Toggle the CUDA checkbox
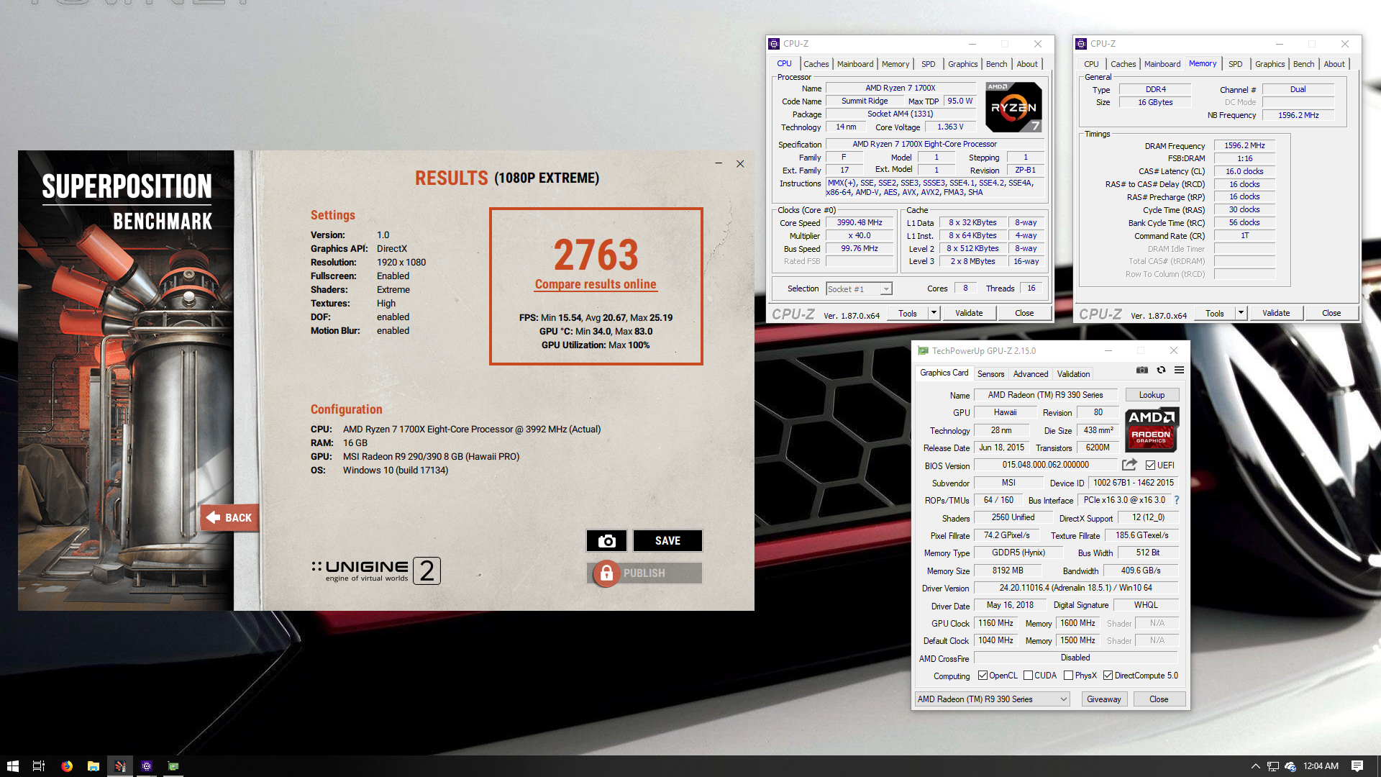Viewport: 1381px width, 777px height. point(1028,676)
